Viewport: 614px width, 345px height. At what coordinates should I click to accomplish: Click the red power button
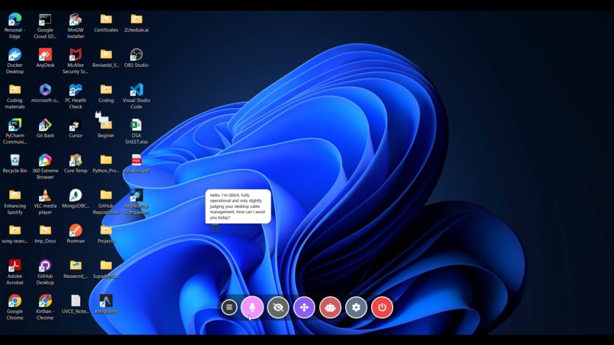pyautogui.click(x=382, y=308)
